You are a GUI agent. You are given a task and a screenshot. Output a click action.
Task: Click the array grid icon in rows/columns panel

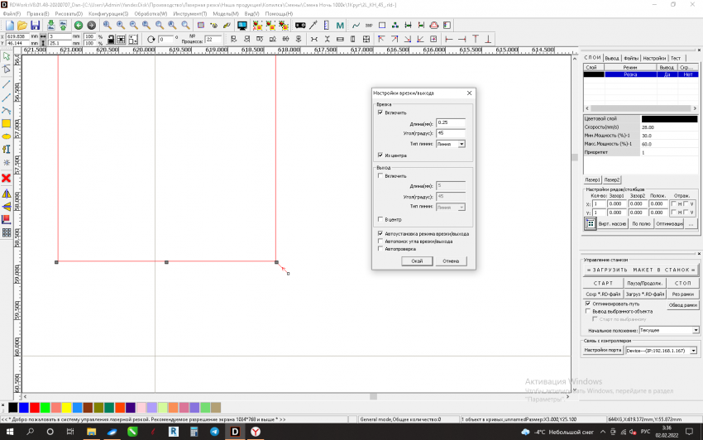click(590, 223)
